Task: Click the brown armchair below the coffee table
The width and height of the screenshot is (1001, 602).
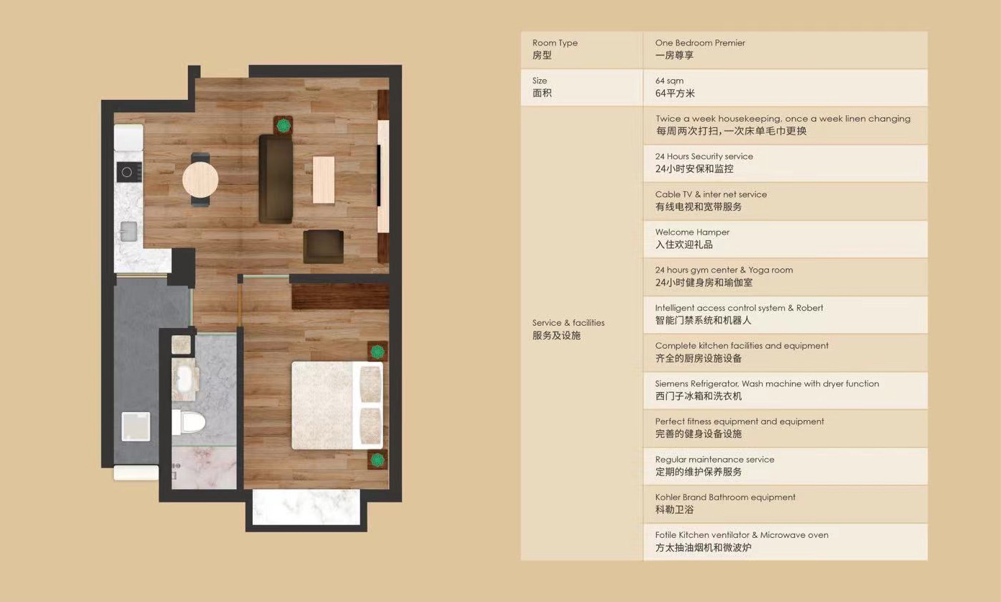Action: pyautogui.click(x=323, y=247)
